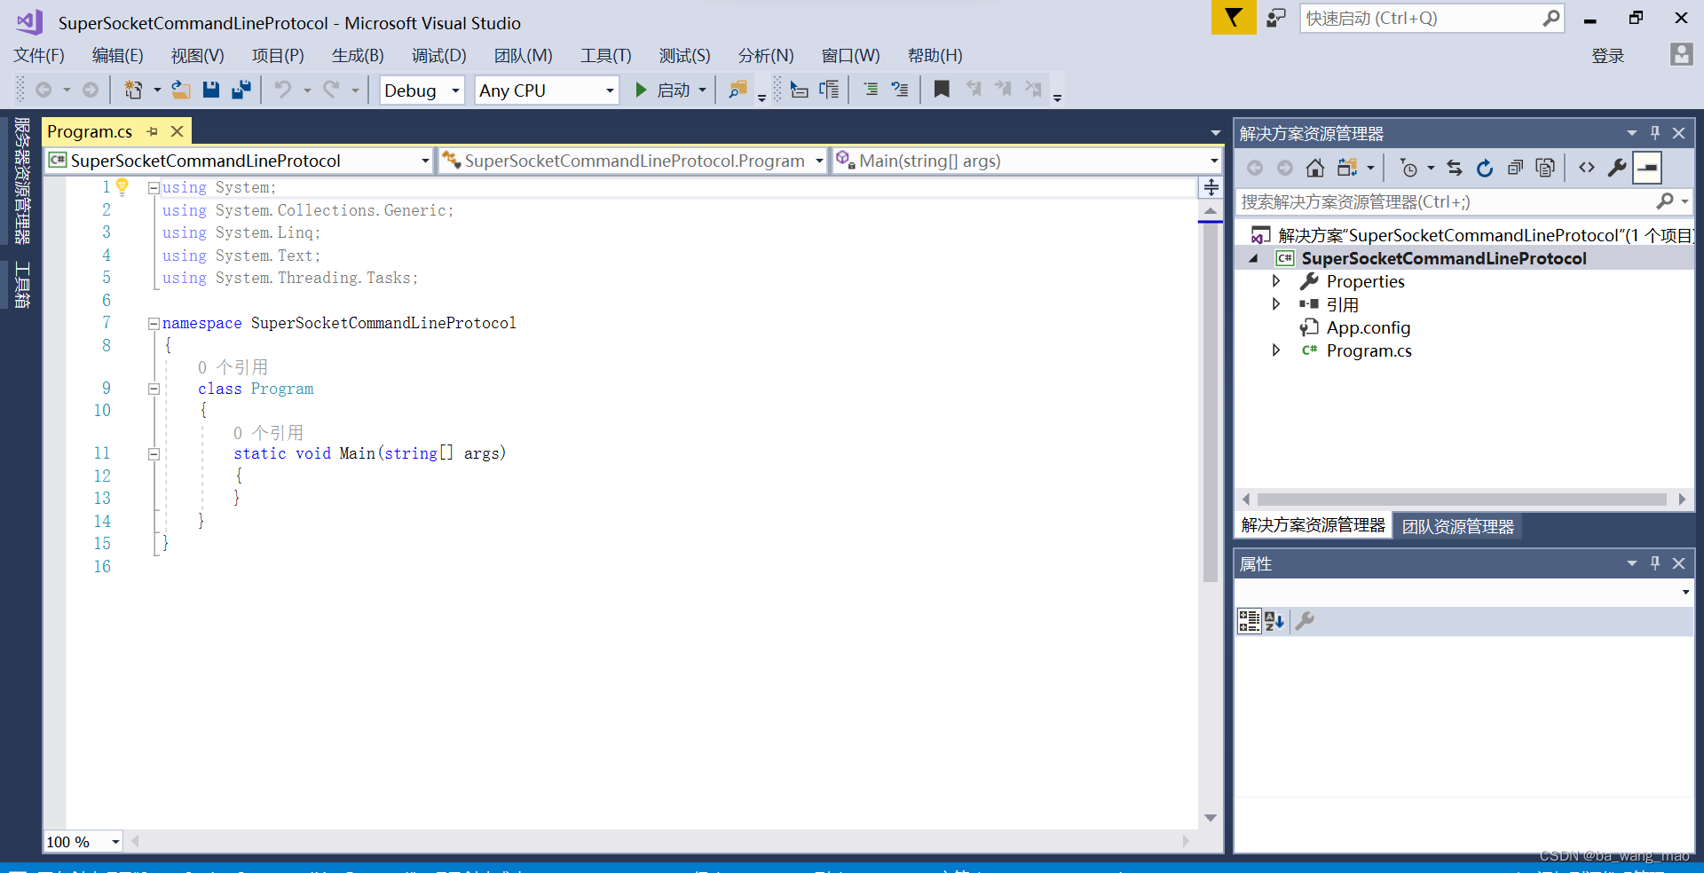The image size is (1704, 873).
Task: Select App.config in Solution Explorer
Action: (1368, 327)
